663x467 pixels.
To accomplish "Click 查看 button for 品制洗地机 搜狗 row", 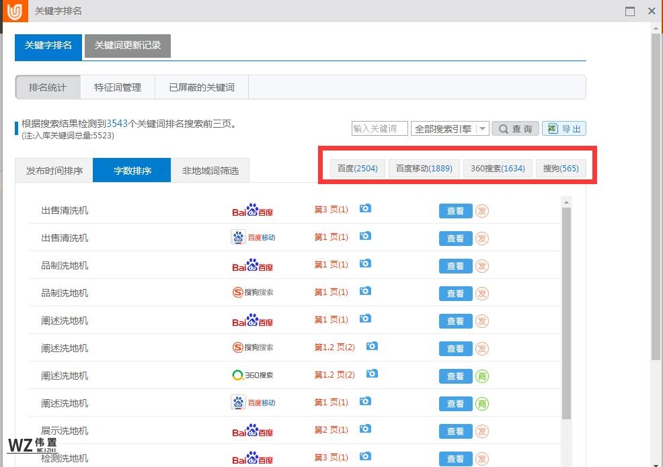I will (x=455, y=294).
